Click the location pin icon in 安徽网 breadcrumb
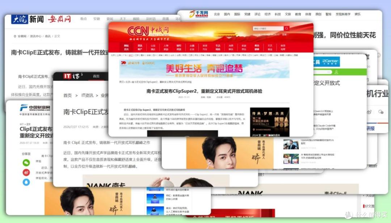Viewport: 391px width, 223px height. click(x=15, y=36)
